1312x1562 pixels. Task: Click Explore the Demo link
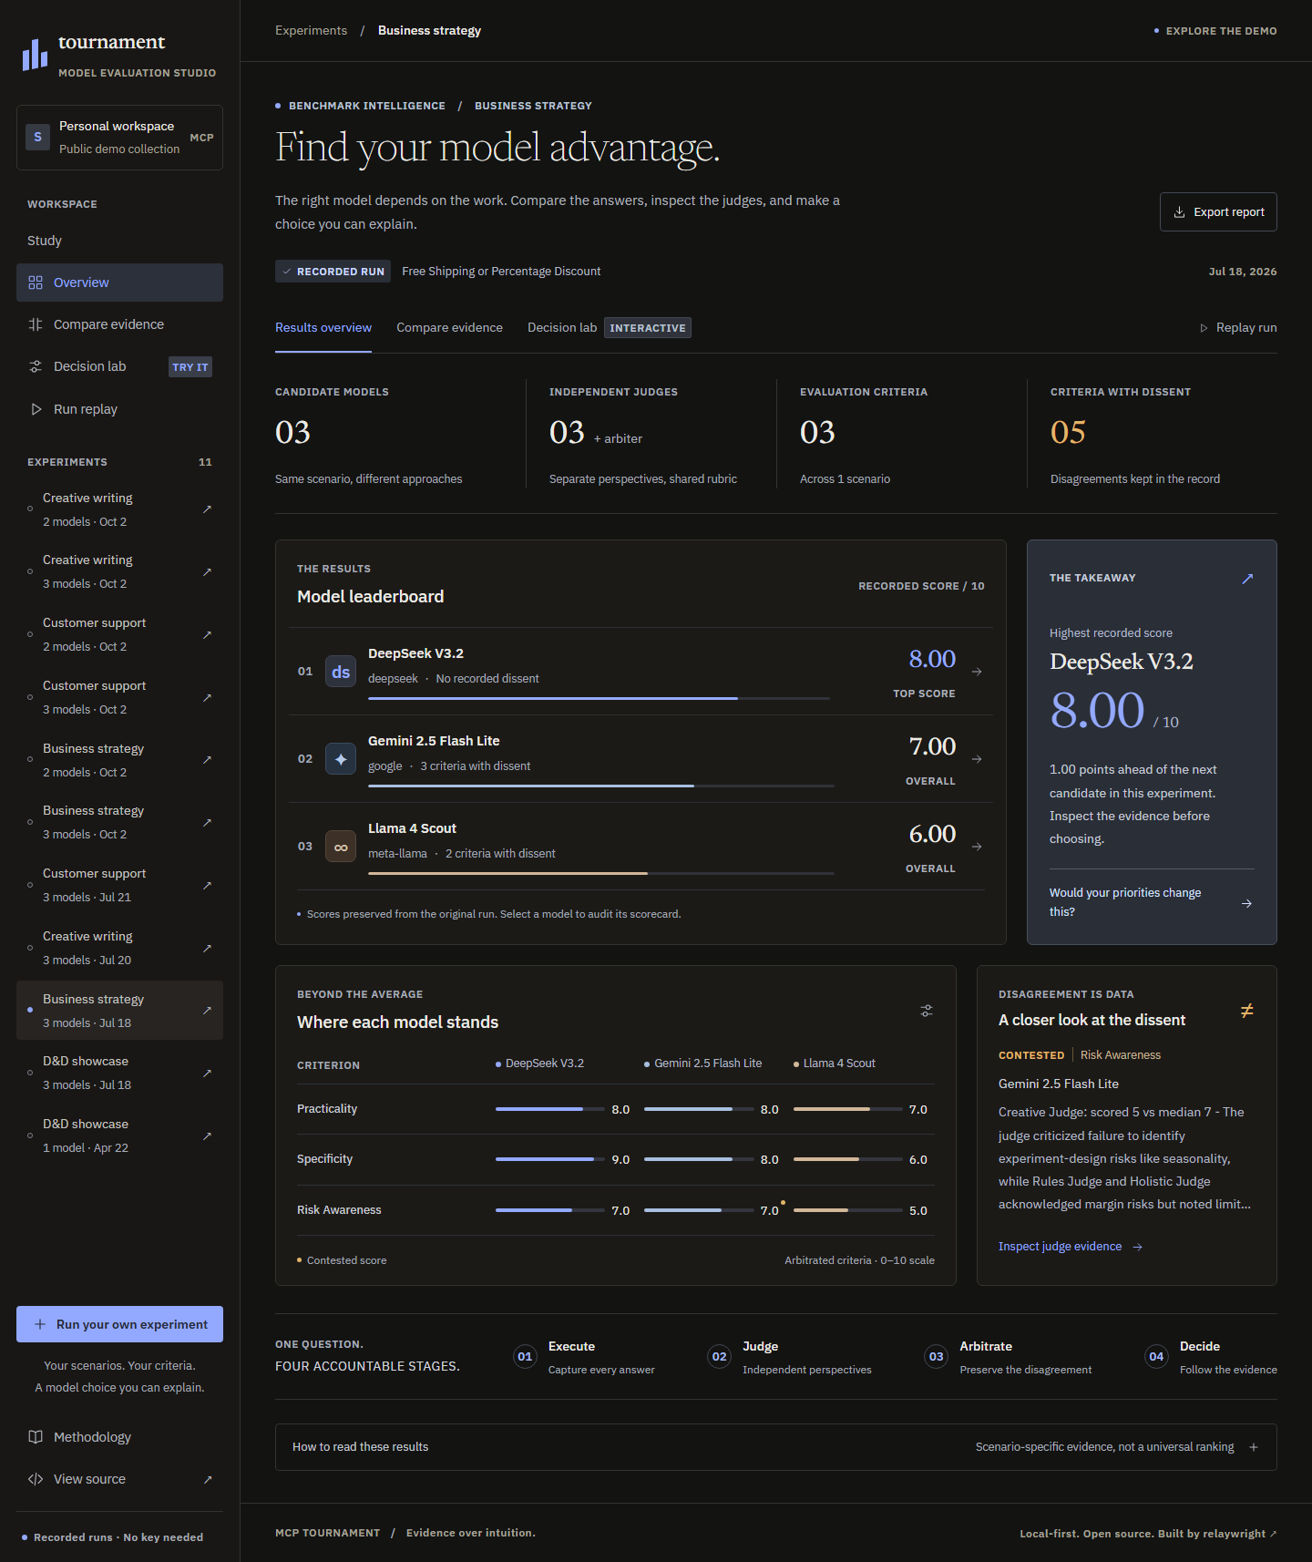1215,31
